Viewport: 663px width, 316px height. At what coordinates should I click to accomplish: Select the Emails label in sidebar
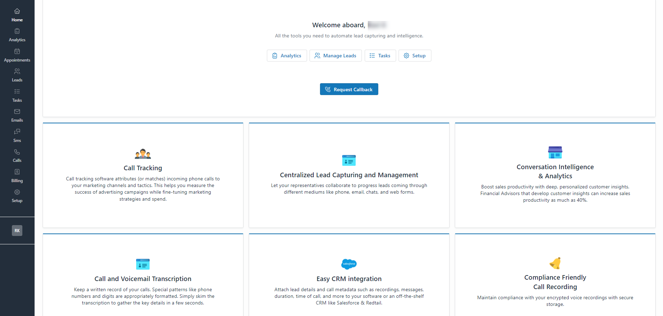17,120
